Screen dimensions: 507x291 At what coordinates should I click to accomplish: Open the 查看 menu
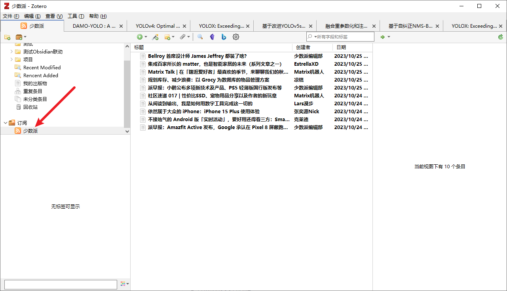[x=54, y=16]
